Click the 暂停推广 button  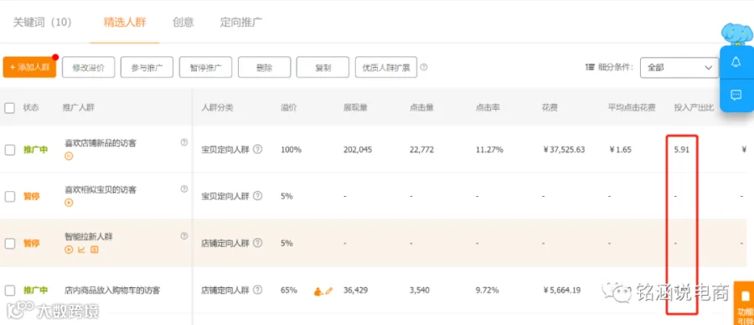tap(206, 67)
